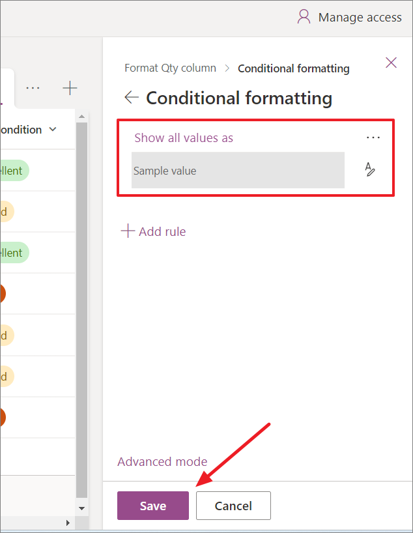Close the formatting pane with the X icon
The image size is (413, 533).
tap(391, 63)
